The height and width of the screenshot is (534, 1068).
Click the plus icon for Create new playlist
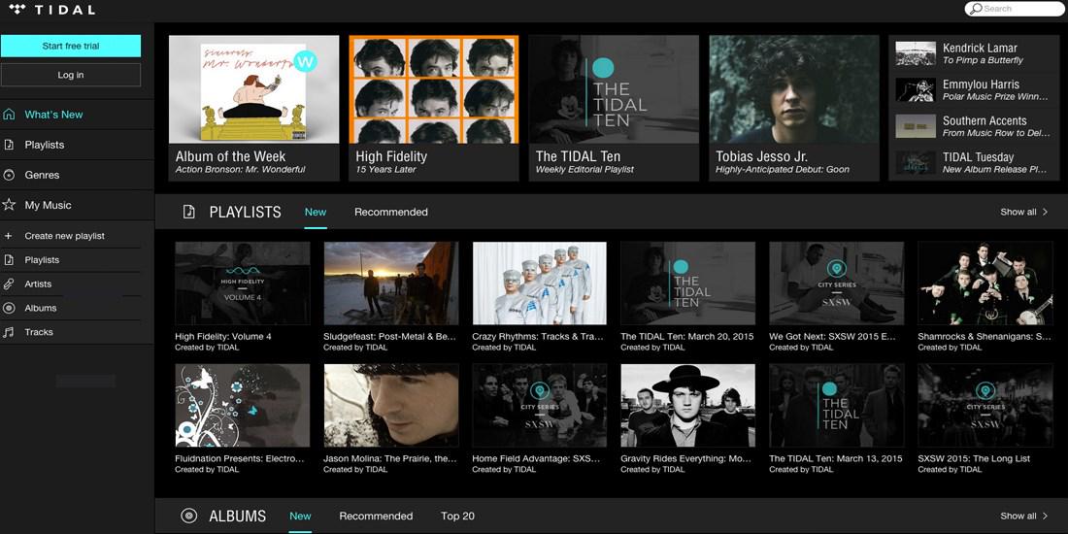coord(8,236)
